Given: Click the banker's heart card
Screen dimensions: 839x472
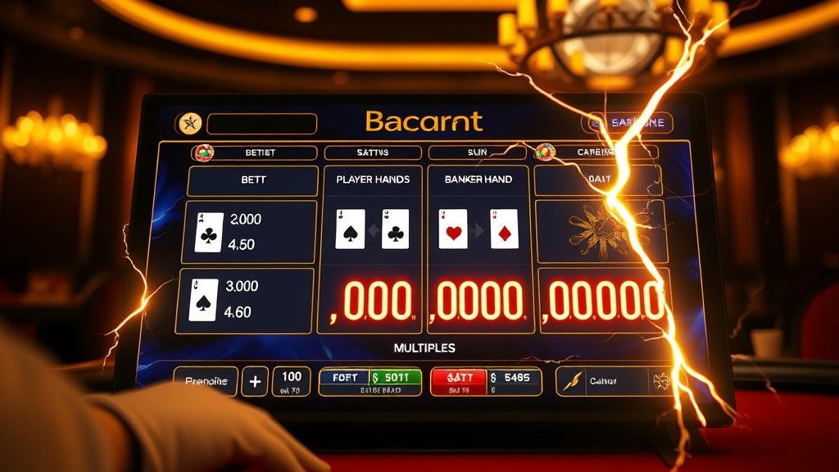Looking at the screenshot, I should [x=453, y=229].
